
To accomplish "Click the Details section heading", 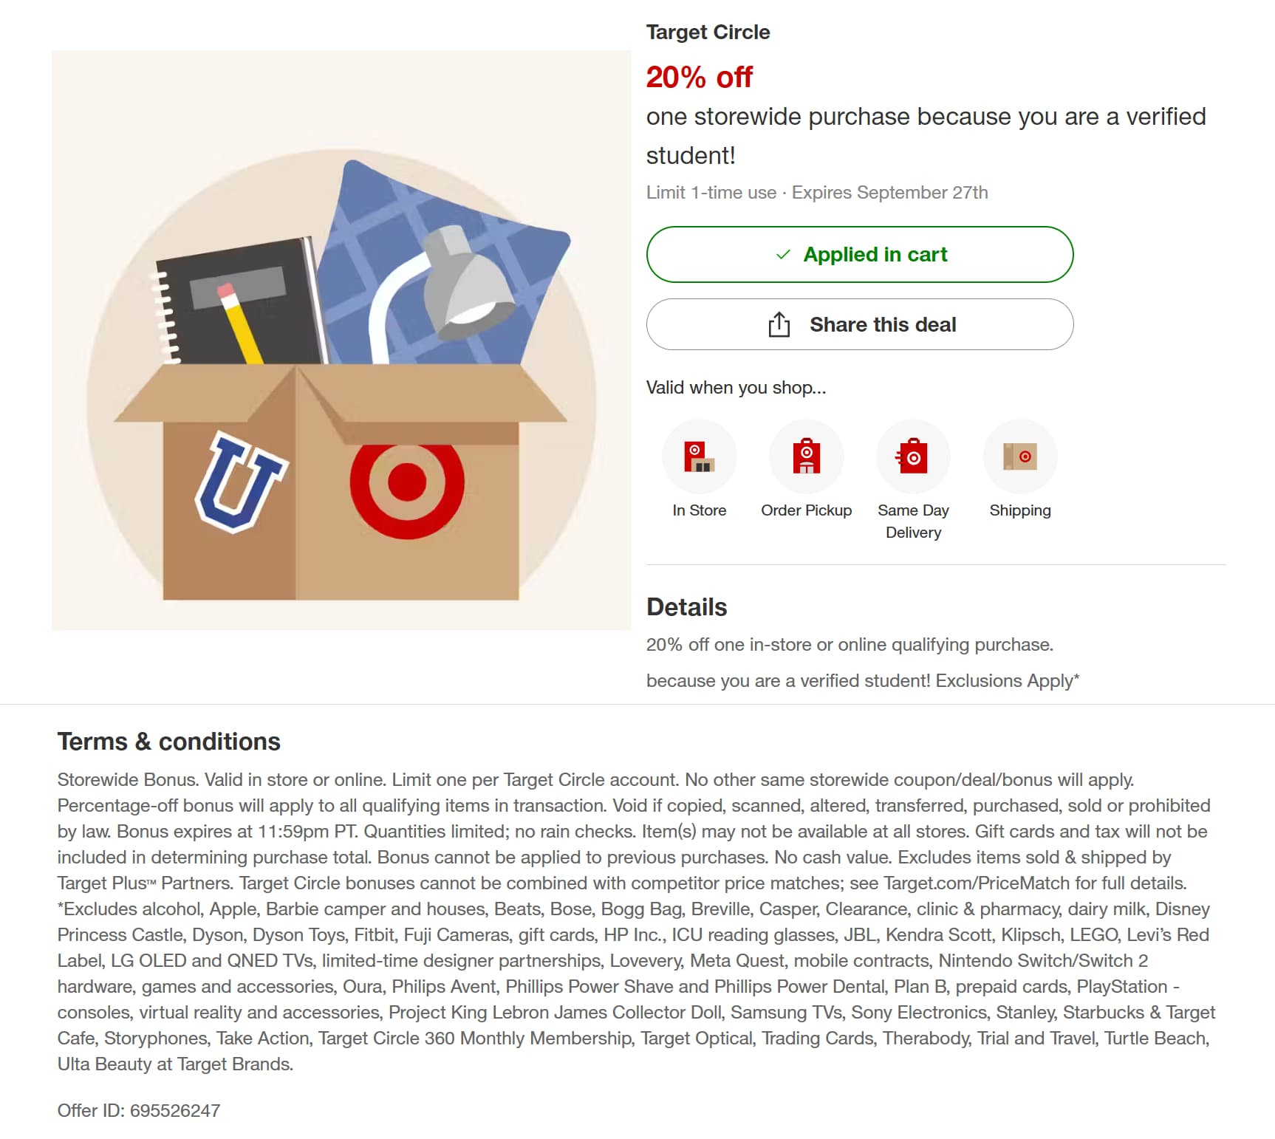I will (x=686, y=607).
